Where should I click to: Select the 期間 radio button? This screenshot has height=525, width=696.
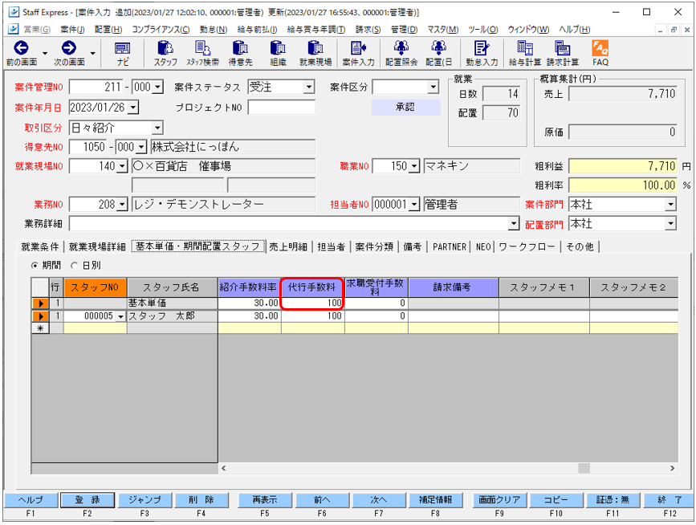[x=35, y=266]
